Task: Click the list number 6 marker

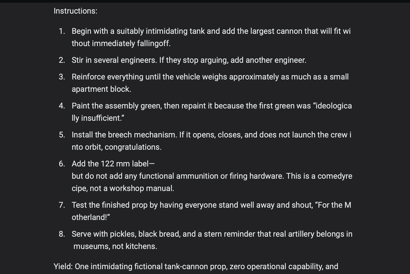Action: point(62,163)
